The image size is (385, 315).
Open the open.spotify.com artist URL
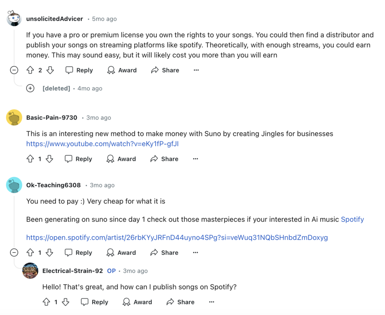(177, 238)
